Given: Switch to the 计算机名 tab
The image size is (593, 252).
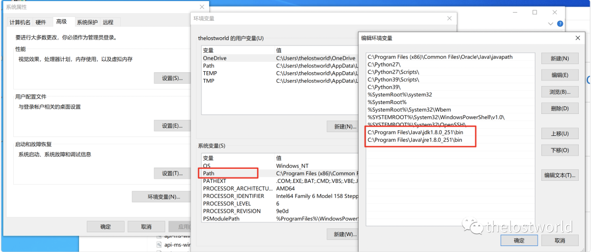Looking at the screenshot, I should point(20,22).
